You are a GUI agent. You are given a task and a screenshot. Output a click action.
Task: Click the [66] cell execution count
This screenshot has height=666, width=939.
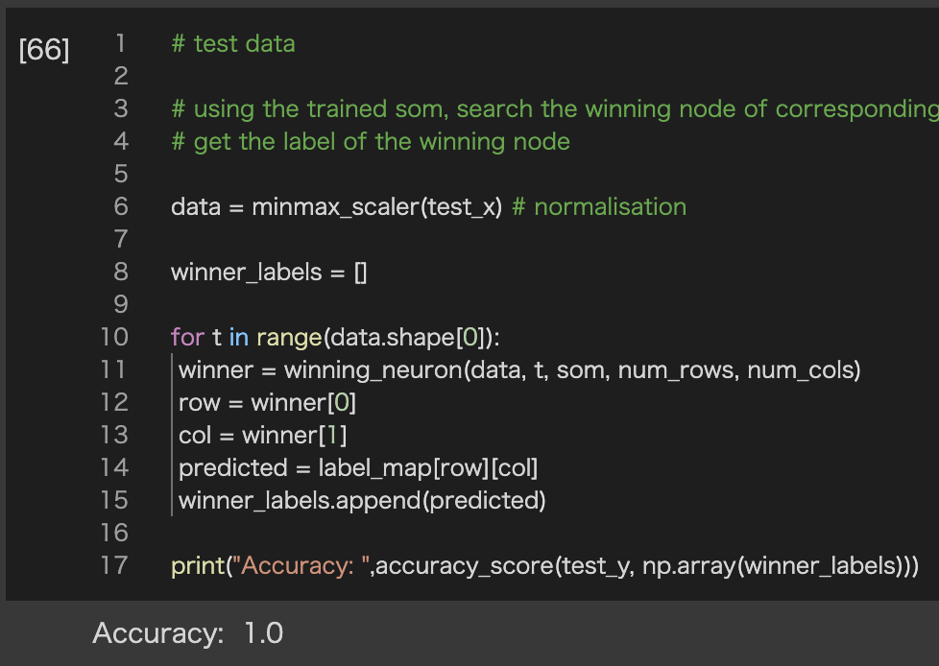click(x=44, y=50)
